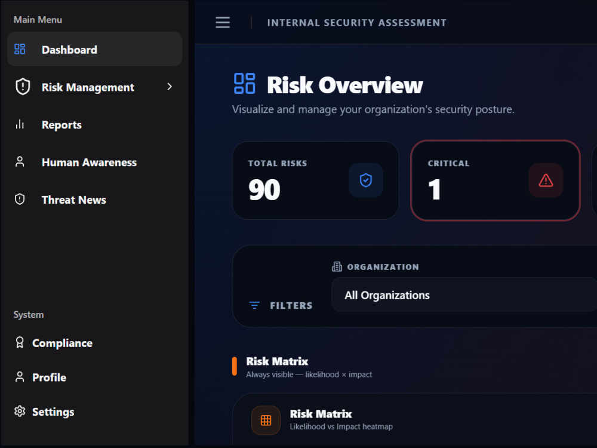Click the Reports bar chart icon
Viewport: 597px width, 448px height.
pyautogui.click(x=20, y=124)
